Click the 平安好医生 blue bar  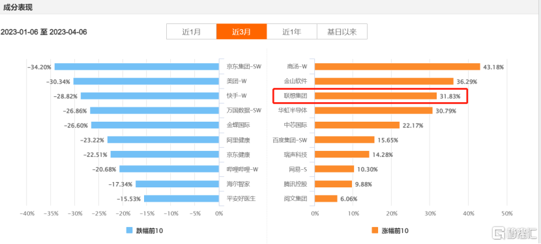(x=182, y=198)
